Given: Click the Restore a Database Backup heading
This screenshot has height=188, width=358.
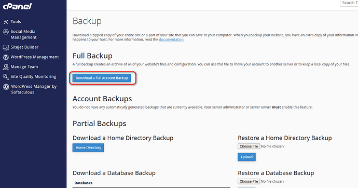Looking at the screenshot, I should [x=276, y=173].
